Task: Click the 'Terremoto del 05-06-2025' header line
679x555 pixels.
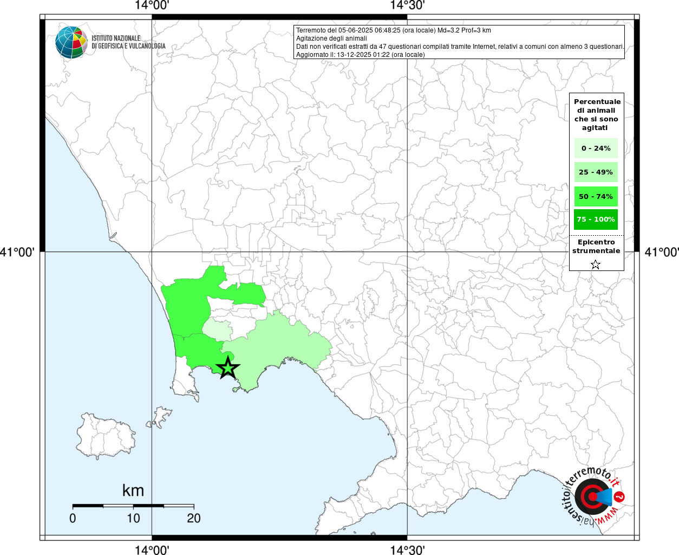Action: (394, 30)
